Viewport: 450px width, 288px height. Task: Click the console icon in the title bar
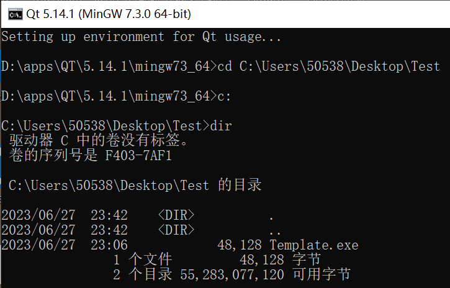14,13
